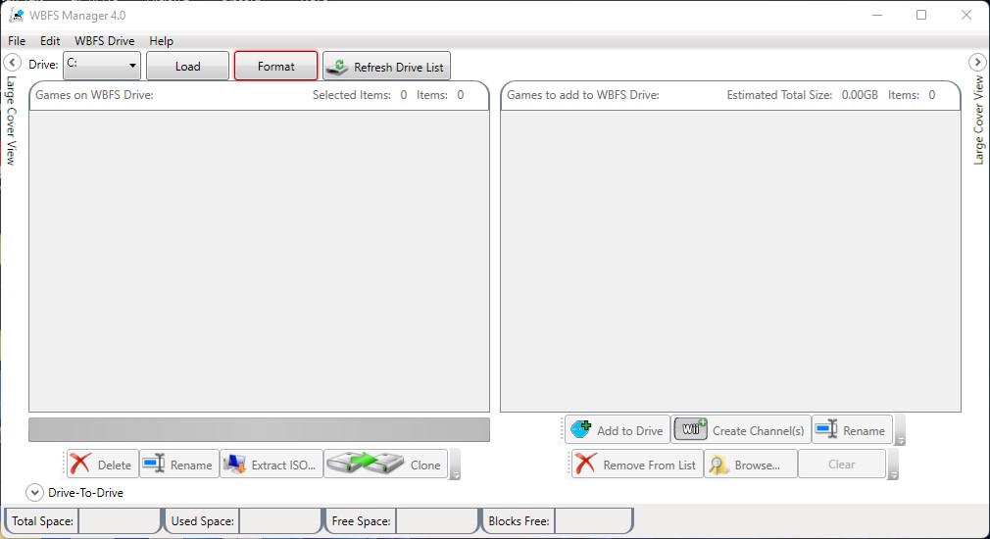990x539 pixels.
Task: Open overflow arrow beside Clone toolbar
Action: coord(455,465)
